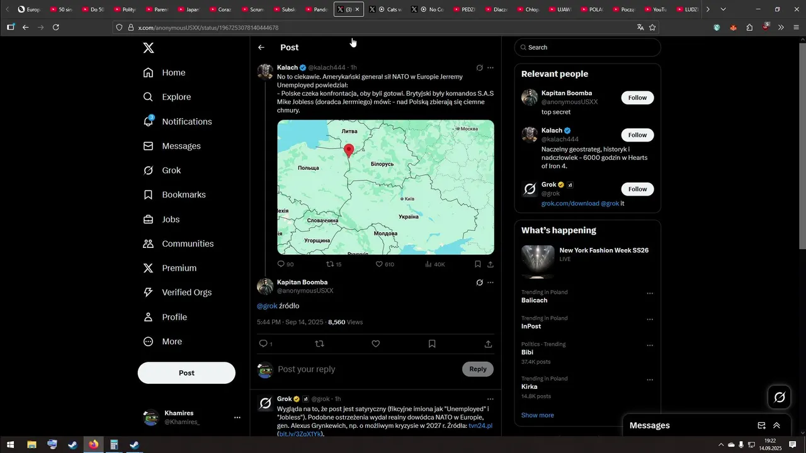Open Verified Orgs page
806x453 pixels.
[x=177, y=293]
